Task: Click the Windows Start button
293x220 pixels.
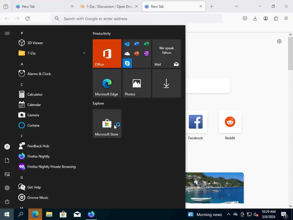Action: coord(7,214)
